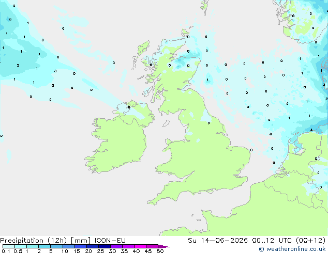Image resolution: width=328 pixels, height=253 pixels.
Task: Click the legend label '40'
Action: (x=136, y=251)
